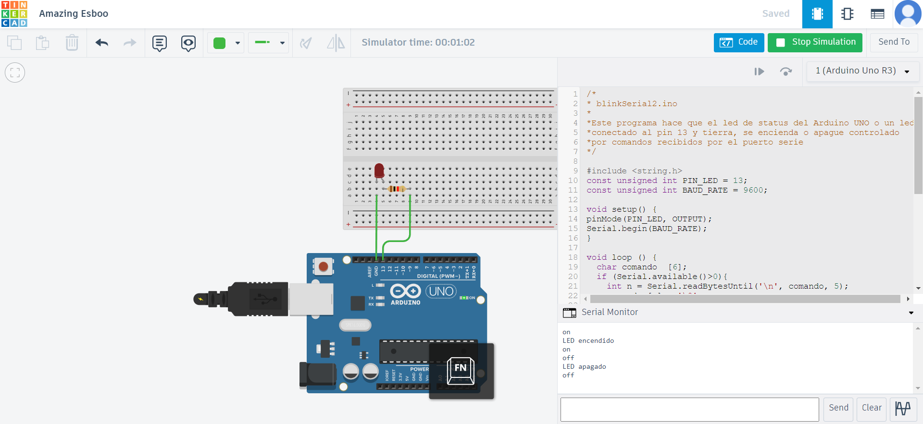Open the circuit view
This screenshot has width=923, height=424.
[x=817, y=14]
